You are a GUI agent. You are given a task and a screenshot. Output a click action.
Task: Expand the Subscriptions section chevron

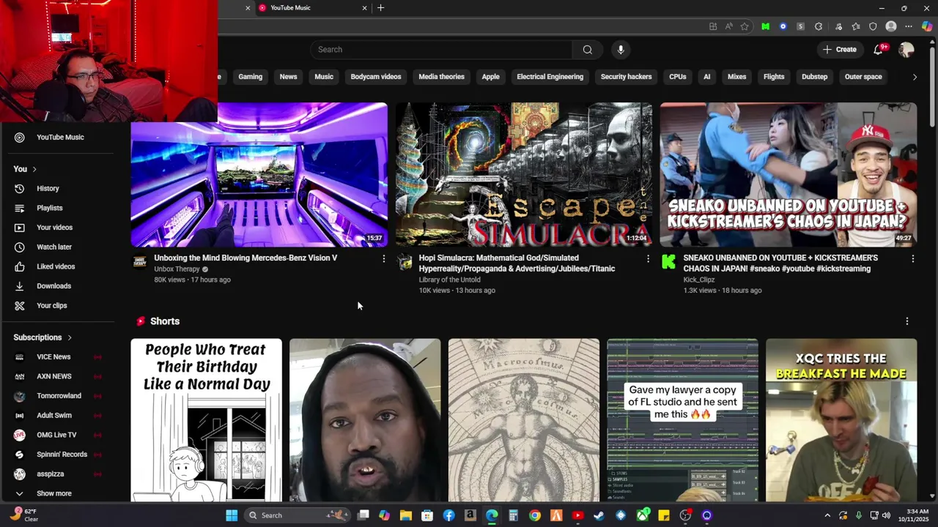click(70, 337)
